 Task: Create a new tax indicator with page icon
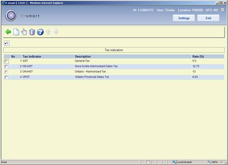[x=16, y=32]
